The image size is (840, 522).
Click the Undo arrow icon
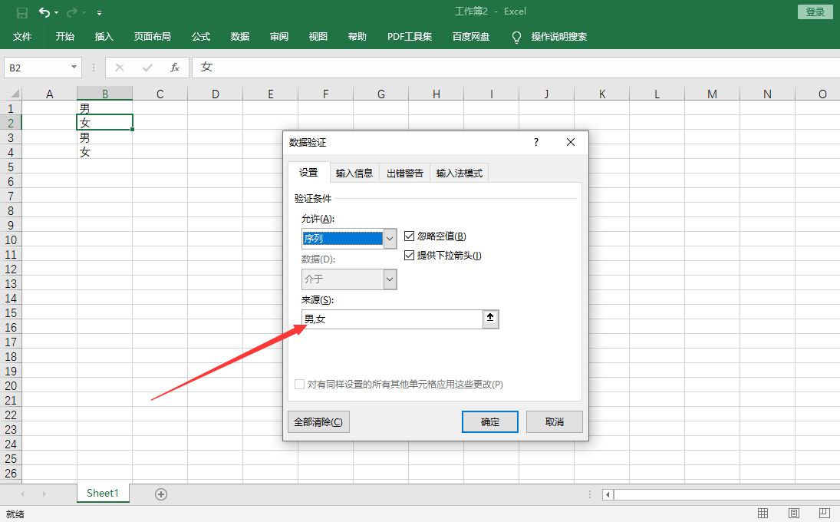(44, 12)
